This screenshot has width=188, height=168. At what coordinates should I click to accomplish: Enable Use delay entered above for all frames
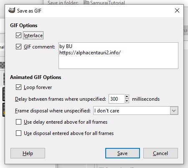(x=18, y=122)
